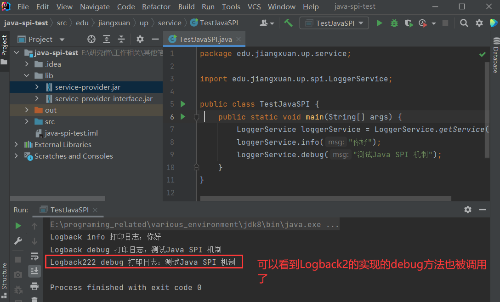The width and height of the screenshot is (500, 302).
Task: Open the Build menu
Action: (186, 6)
